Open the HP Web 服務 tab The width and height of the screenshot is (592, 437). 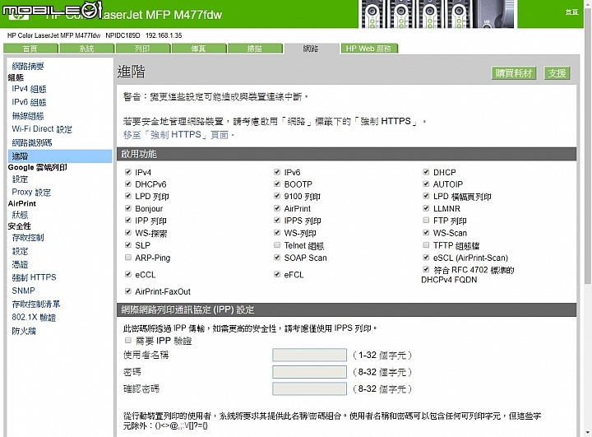(369, 49)
